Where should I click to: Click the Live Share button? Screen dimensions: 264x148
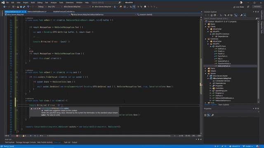click(238, 7)
